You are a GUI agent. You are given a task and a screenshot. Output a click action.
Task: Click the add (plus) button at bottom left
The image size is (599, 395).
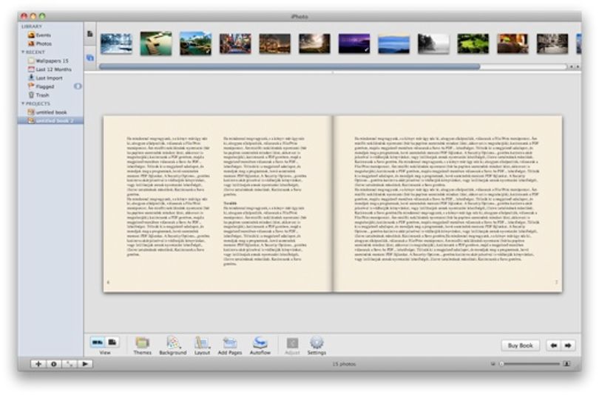(x=38, y=364)
